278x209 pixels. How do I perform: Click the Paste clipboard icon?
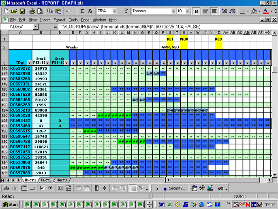[58, 11]
